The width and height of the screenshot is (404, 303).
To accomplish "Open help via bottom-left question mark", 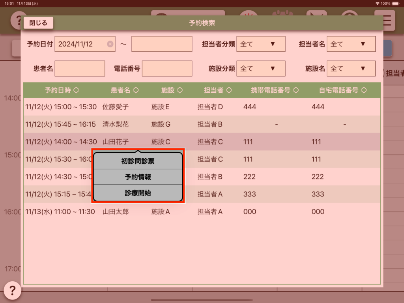I will pos(12,291).
